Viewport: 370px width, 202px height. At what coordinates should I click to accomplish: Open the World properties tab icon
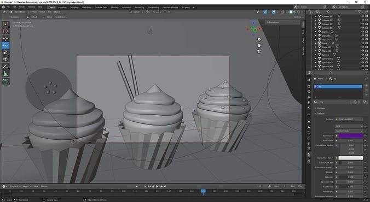pyautogui.click(x=309, y=108)
